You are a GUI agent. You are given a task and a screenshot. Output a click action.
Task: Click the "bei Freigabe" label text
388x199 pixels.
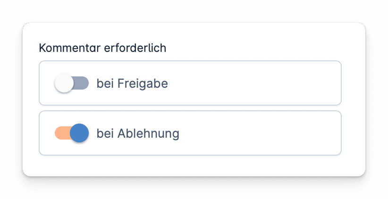coord(132,83)
